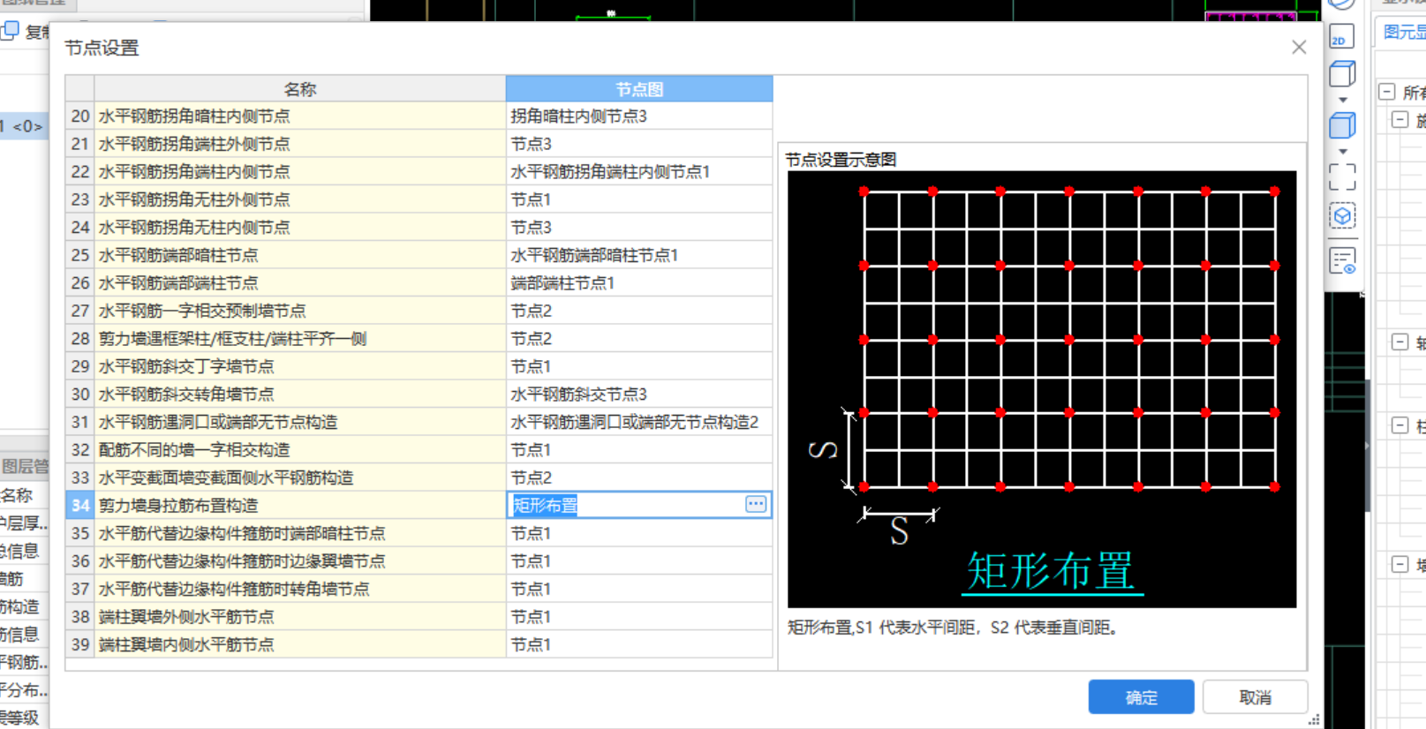Select row 37 水平筋代替边缘构件箍筋时转角墙节点
The height and width of the screenshot is (729, 1426).
[300, 589]
